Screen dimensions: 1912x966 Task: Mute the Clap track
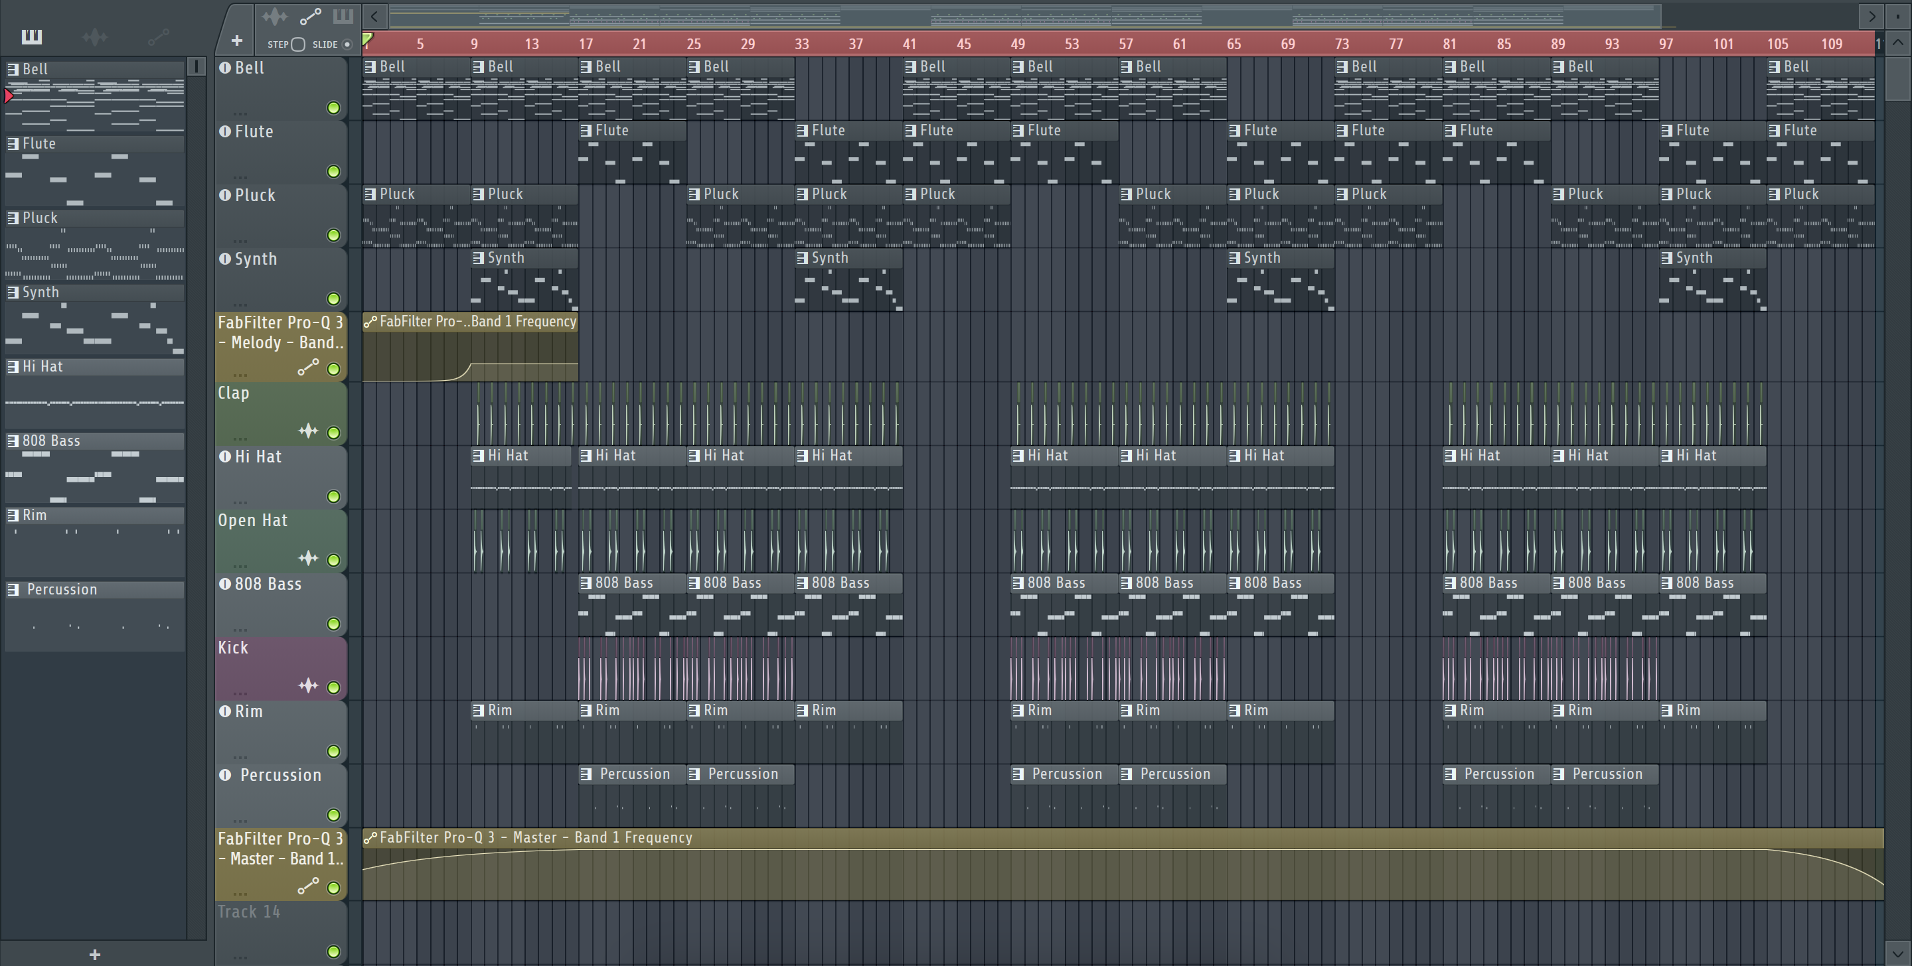pyautogui.click(x=334, y=433)
